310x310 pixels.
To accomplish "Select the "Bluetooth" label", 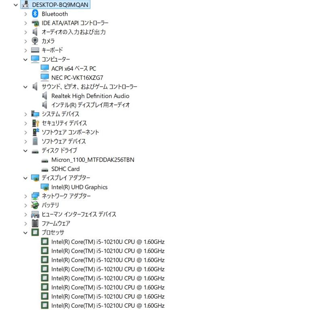I will click(x=55, y=14).
